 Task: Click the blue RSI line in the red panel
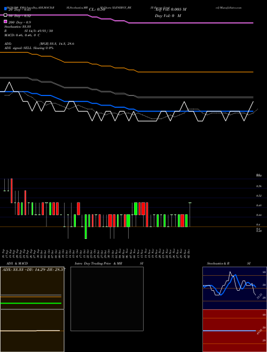tap(229, 331)
